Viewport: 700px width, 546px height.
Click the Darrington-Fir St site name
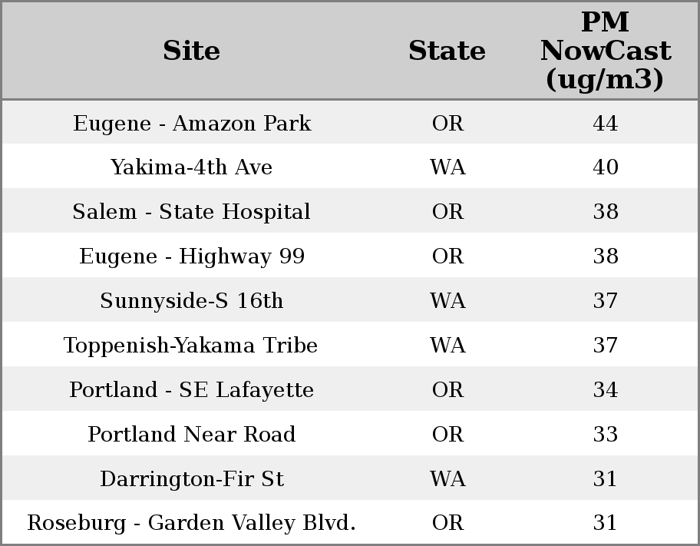coord(192,479)
